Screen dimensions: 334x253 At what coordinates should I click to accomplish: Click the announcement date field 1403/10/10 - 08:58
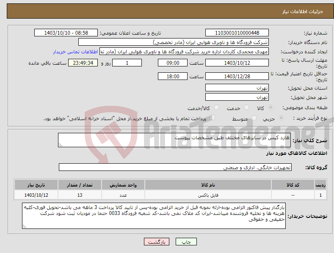point(66,33)
